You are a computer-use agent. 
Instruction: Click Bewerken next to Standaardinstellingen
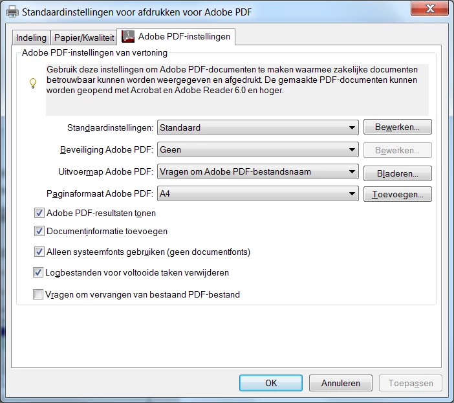[398, 127]
